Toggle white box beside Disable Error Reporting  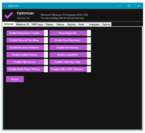coord(89,40)
